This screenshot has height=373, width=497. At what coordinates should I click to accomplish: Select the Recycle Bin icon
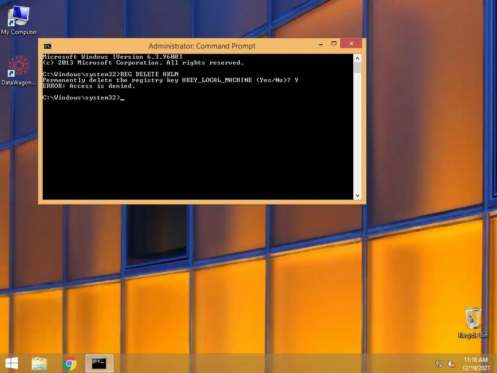pos(473,322)
